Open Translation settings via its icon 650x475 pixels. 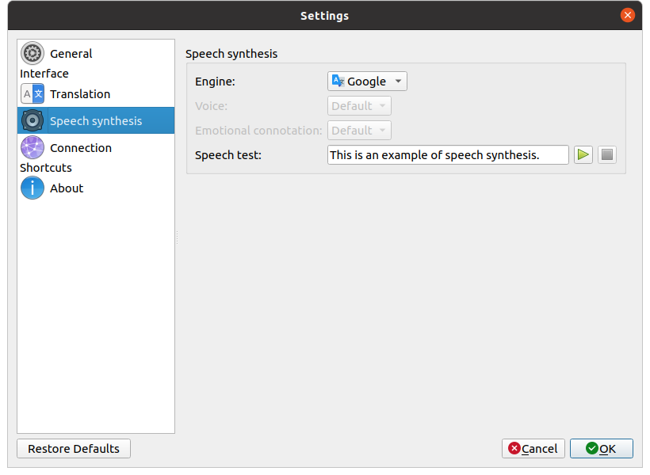click(32, 94)
